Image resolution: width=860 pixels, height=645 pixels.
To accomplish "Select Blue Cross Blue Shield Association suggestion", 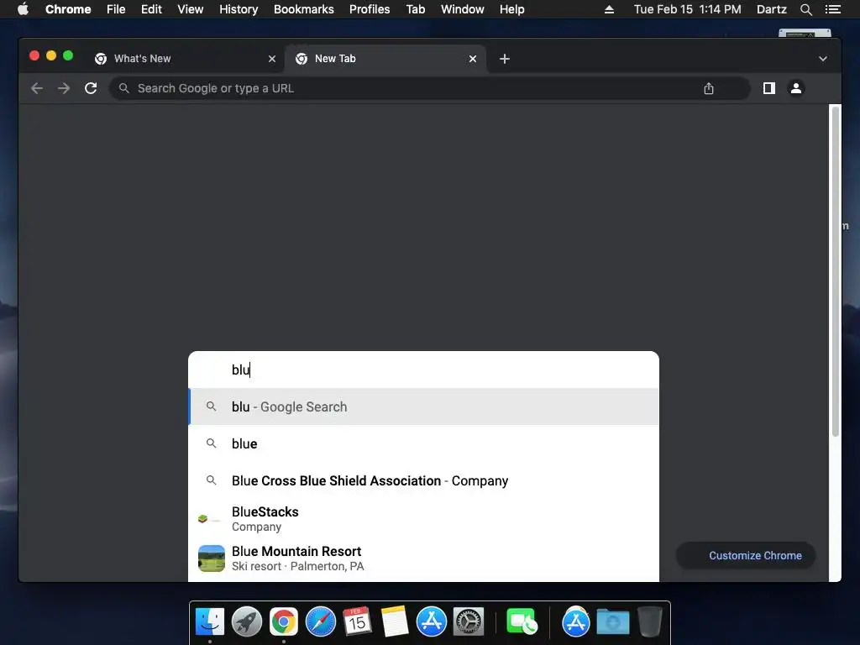I will coord(423,480).
